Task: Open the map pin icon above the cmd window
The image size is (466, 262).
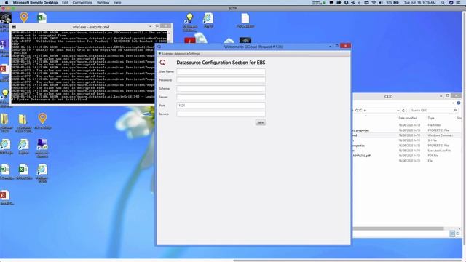Action: pos(24,17)
